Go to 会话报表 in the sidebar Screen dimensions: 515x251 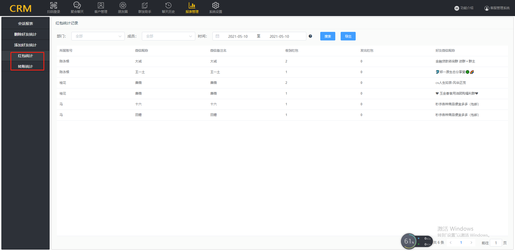click(x=25, y=24)
